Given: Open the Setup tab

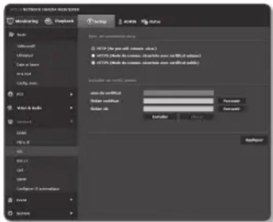Looking at the screenshot, I should coord(97,20).
